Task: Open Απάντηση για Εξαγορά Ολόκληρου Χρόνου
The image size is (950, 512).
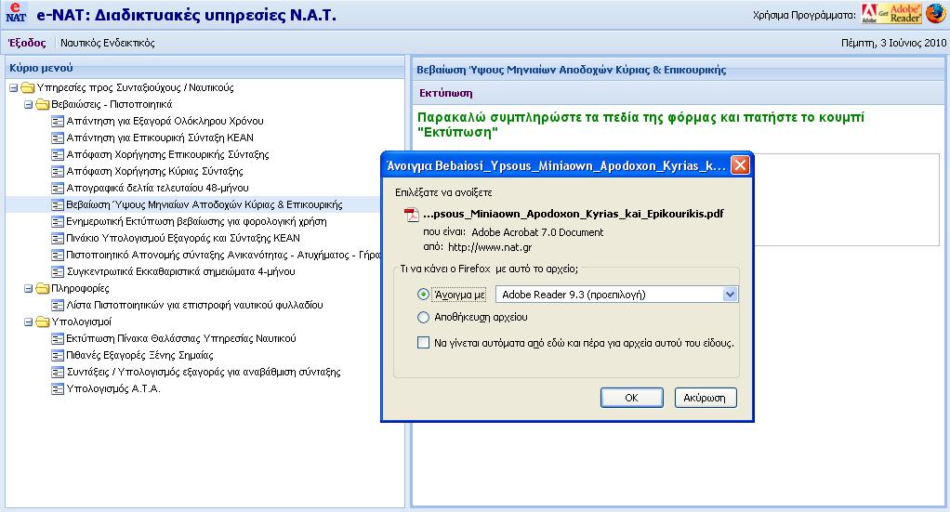Action: 165,121
